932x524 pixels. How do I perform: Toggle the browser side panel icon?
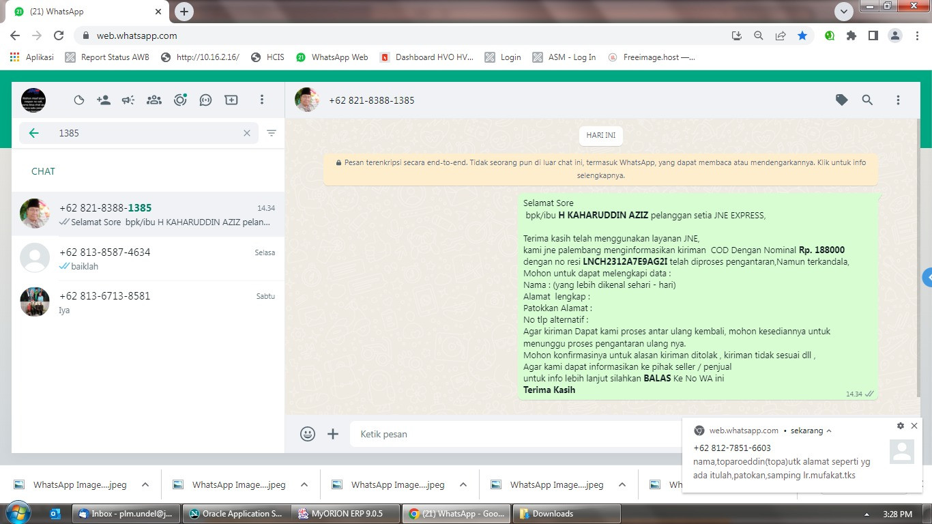[873, 35]
